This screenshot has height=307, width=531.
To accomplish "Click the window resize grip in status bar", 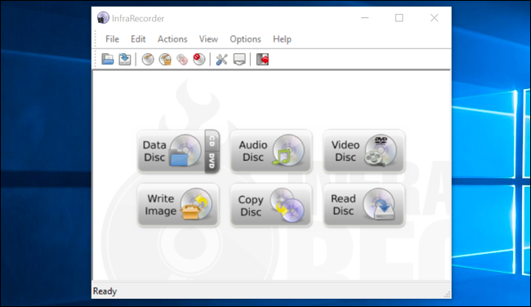I will (x=447, y=295).
